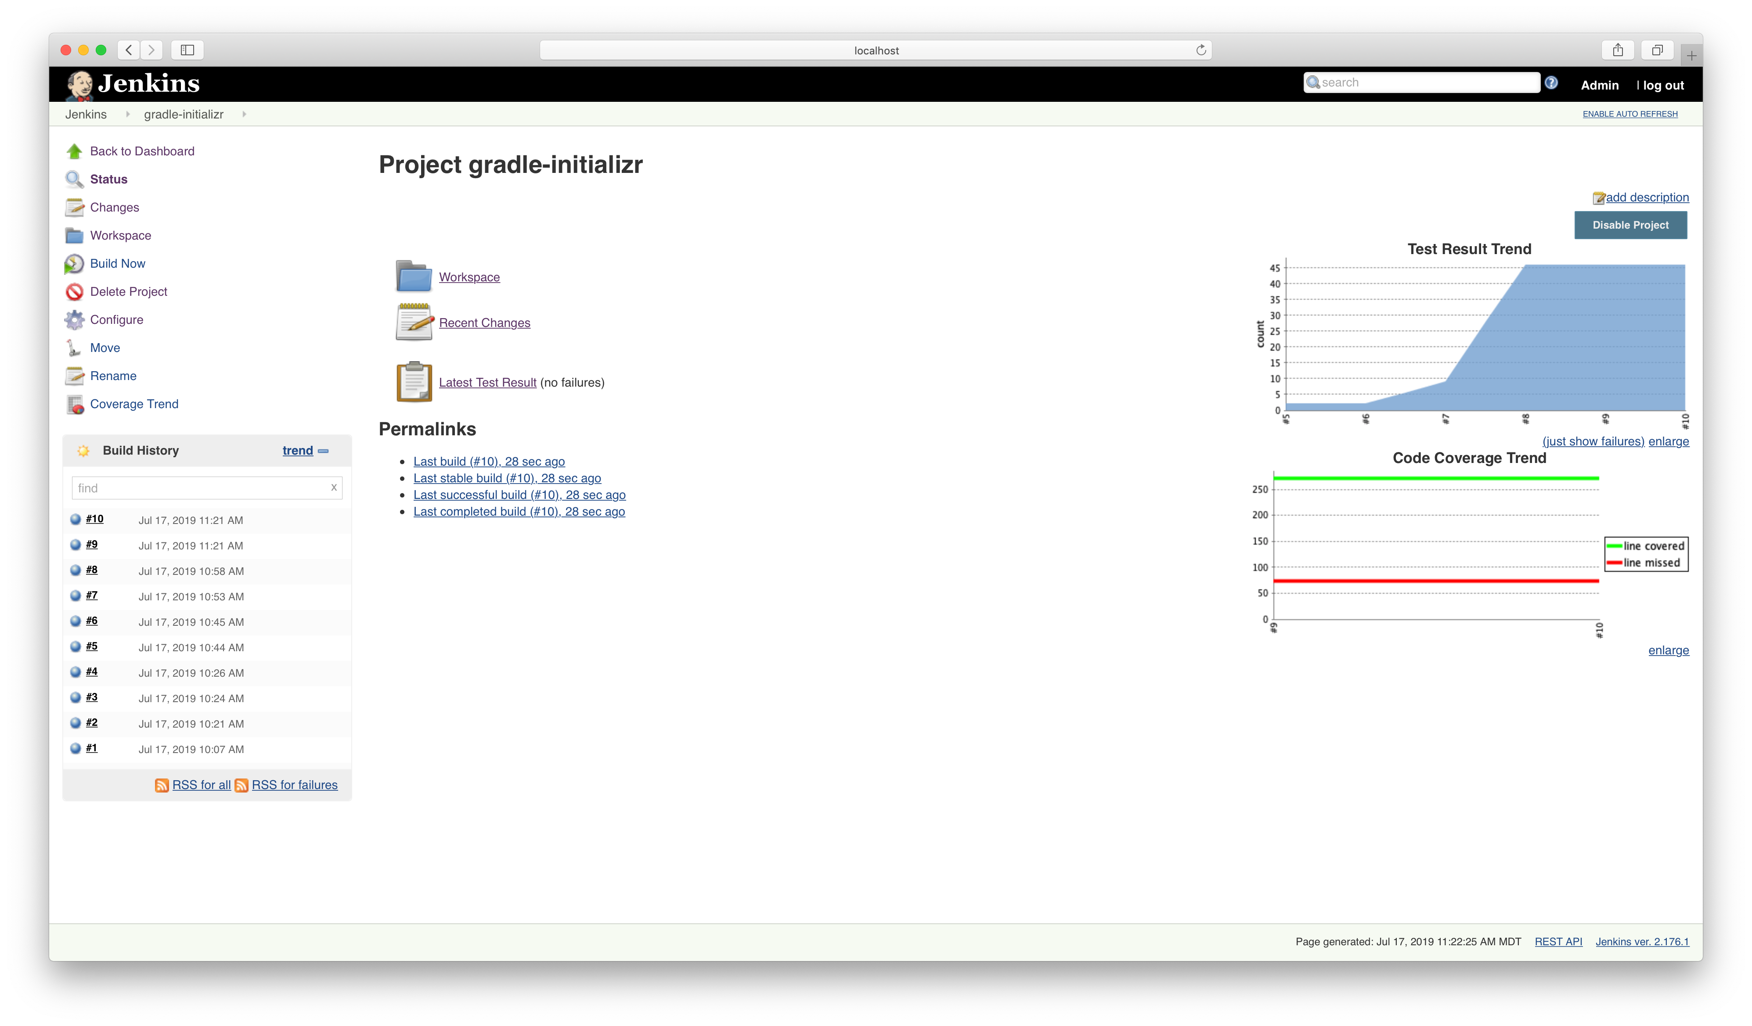Viewport: 1752px width, 1026px height.
Task: Collapse the Build History widget
Action: coord(323,451)
